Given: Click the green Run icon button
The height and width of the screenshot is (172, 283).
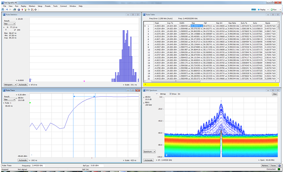Looking at the screenshot, I should click(x=271, y=9).
